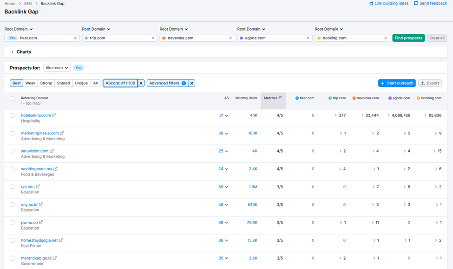Viewport: 453px width, 269px height.
Task: Open Root Domain dropdown above trip.com
Action: 96,29
